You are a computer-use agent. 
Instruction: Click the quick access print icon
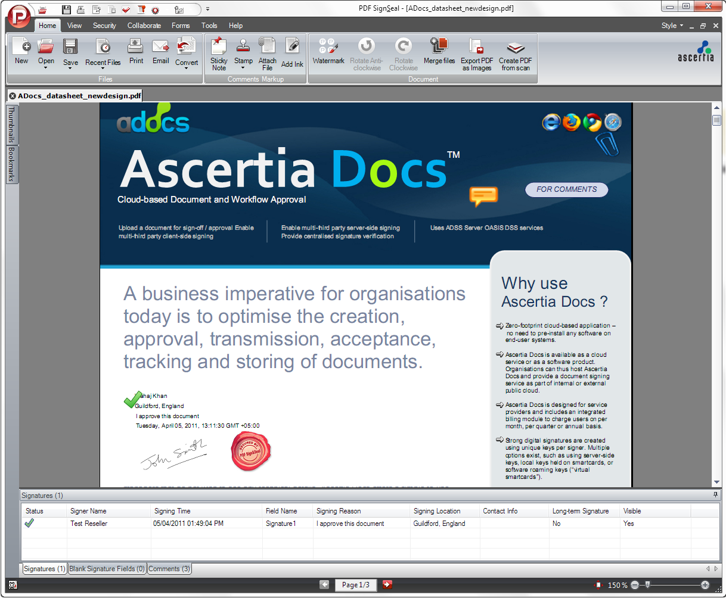tap(81, 10)
